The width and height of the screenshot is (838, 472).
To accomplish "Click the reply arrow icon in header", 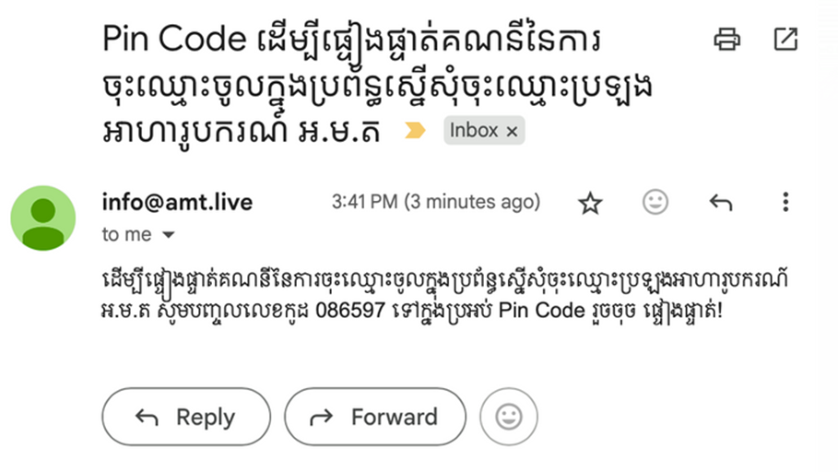I will coord(721,203).
